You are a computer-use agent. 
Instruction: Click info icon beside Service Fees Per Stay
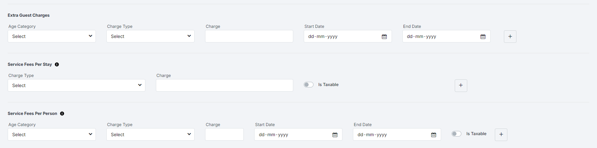(x=57, y=64)
